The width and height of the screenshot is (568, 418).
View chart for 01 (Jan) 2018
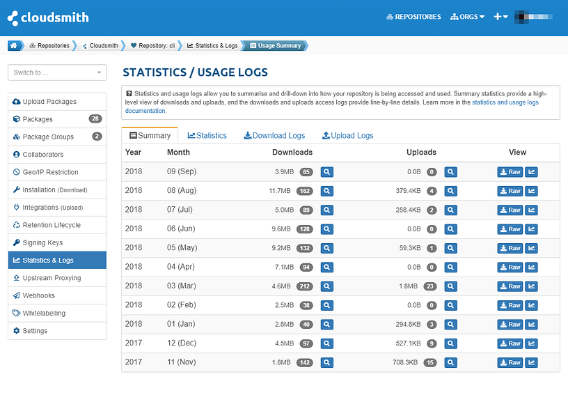(x=531, y=325)
